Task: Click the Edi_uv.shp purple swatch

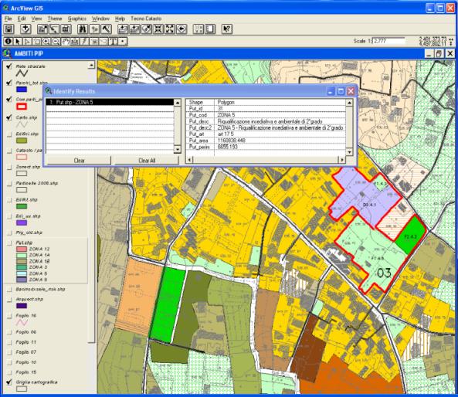Action: [x=22, y=223]
